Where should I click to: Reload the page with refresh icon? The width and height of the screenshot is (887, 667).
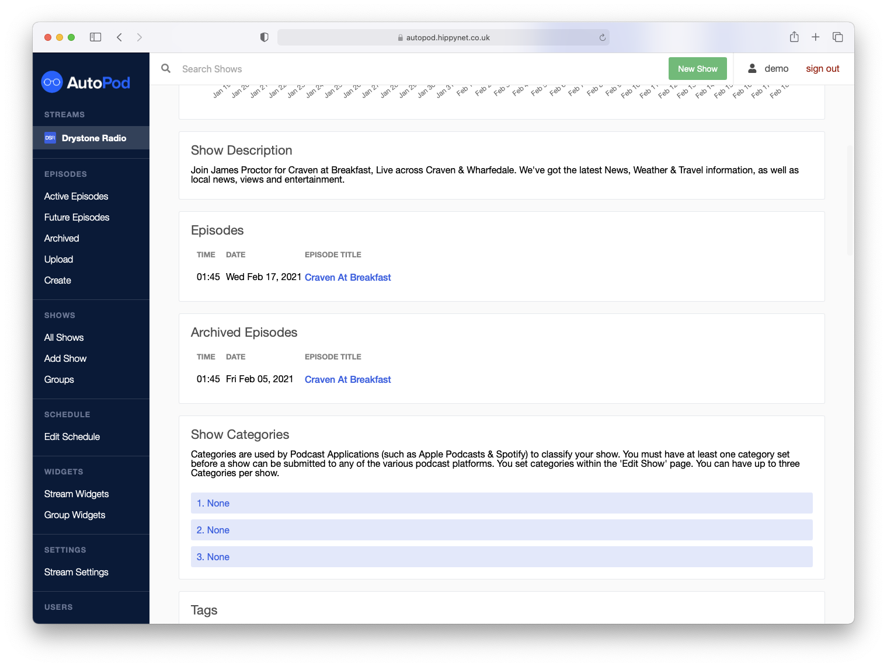click(603, 37)
